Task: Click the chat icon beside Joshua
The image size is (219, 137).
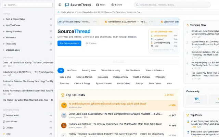Action: 4,128
